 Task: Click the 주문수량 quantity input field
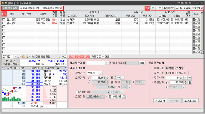pyautogui.click(x=172, y=78)
